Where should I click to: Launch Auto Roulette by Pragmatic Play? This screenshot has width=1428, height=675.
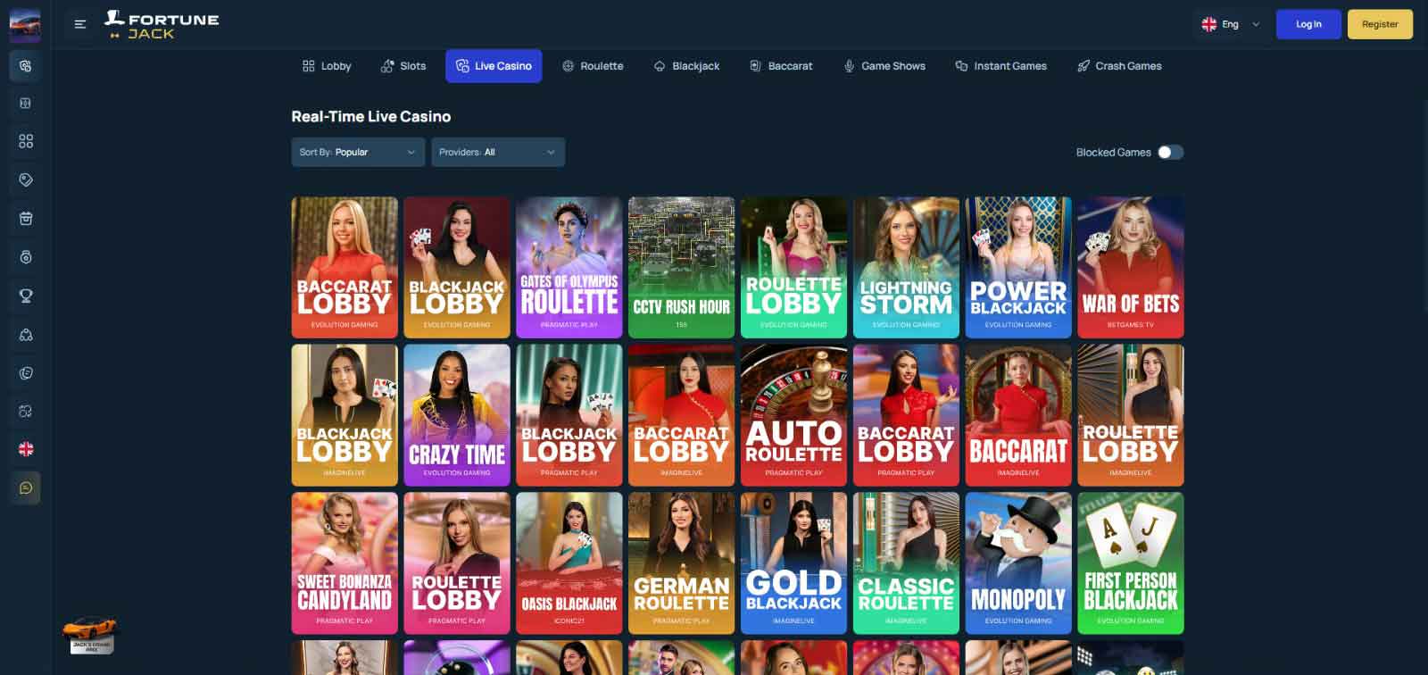(x=793, y=415)
